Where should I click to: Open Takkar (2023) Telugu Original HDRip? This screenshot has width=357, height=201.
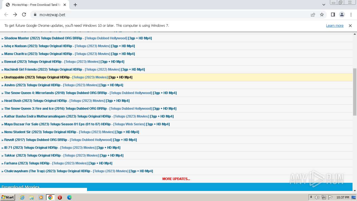32,155
